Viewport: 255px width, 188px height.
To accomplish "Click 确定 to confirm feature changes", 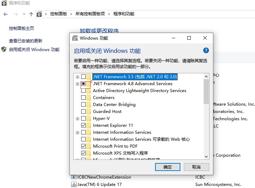I will click(x=168, y=167).
